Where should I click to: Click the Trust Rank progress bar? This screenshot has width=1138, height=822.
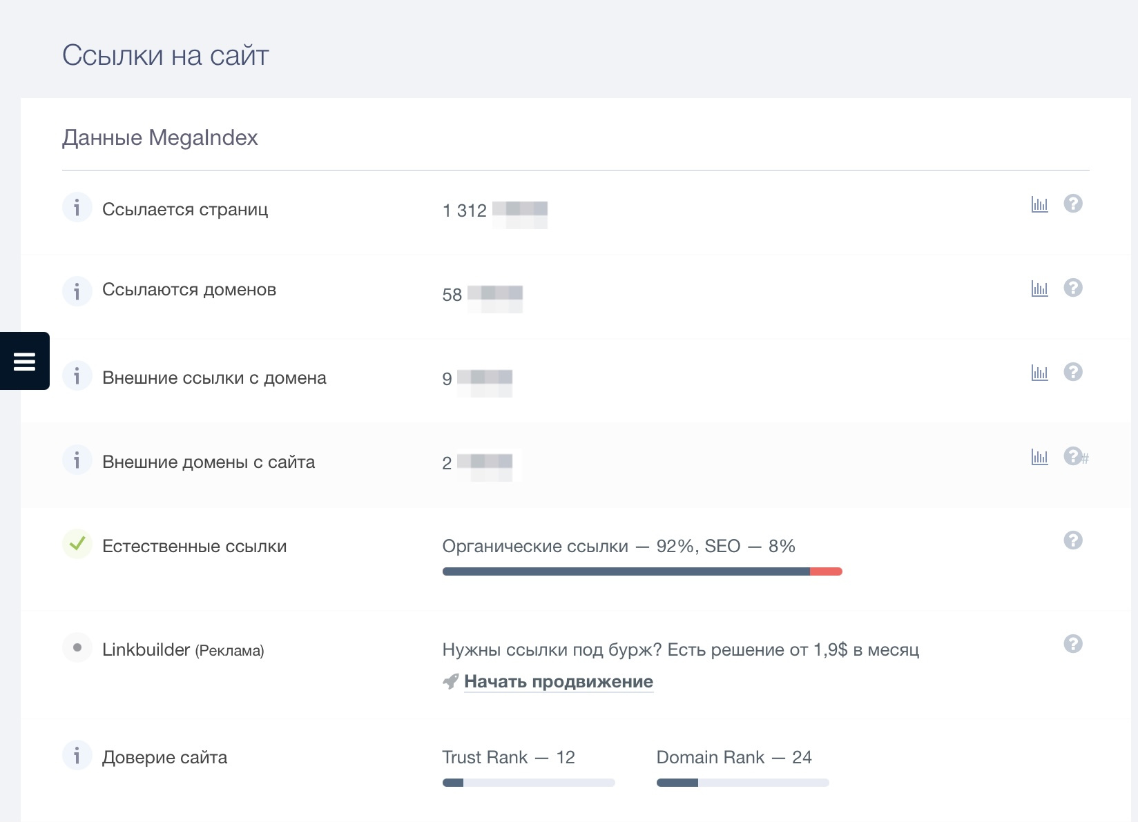click(x=528, y=783)
